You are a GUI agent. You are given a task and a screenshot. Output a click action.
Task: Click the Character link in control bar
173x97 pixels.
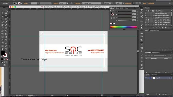tap(78, 4)
